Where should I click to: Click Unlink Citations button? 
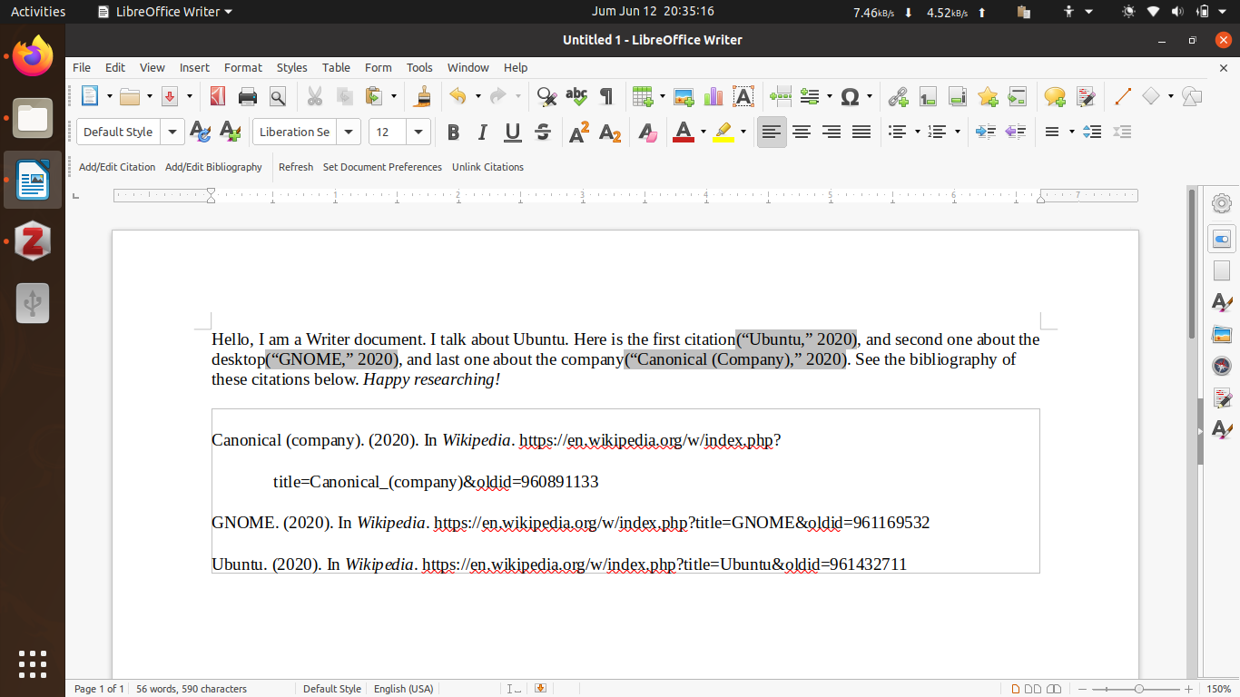pyautogui.click(x=487, y=167)
